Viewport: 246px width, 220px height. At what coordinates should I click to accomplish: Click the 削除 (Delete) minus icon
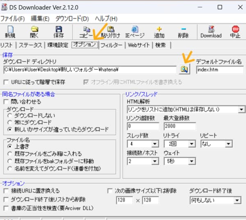coord(183,32)
